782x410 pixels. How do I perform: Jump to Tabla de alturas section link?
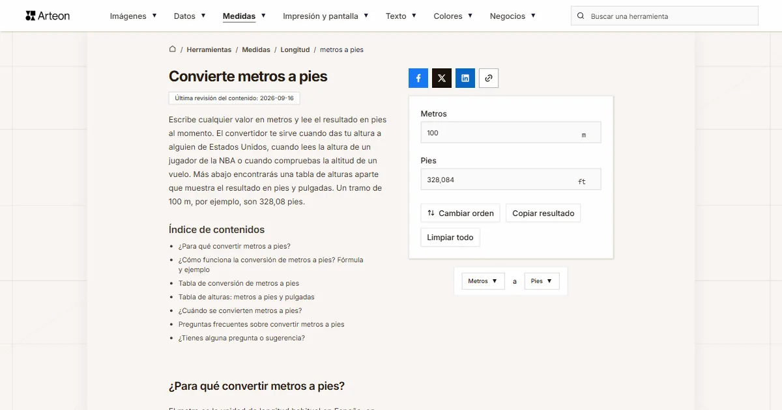click(246, 297)
